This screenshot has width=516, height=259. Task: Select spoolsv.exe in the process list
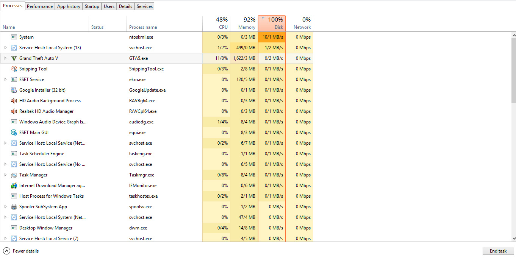click(x=141, y=207)
